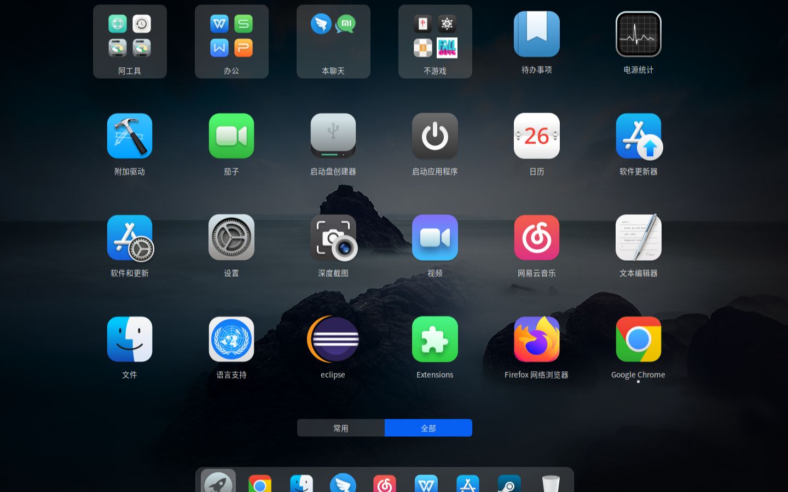Viewport: 788px width, 492px height.
Task: Launch the 茄子 camera app
Action: point(231,136)
